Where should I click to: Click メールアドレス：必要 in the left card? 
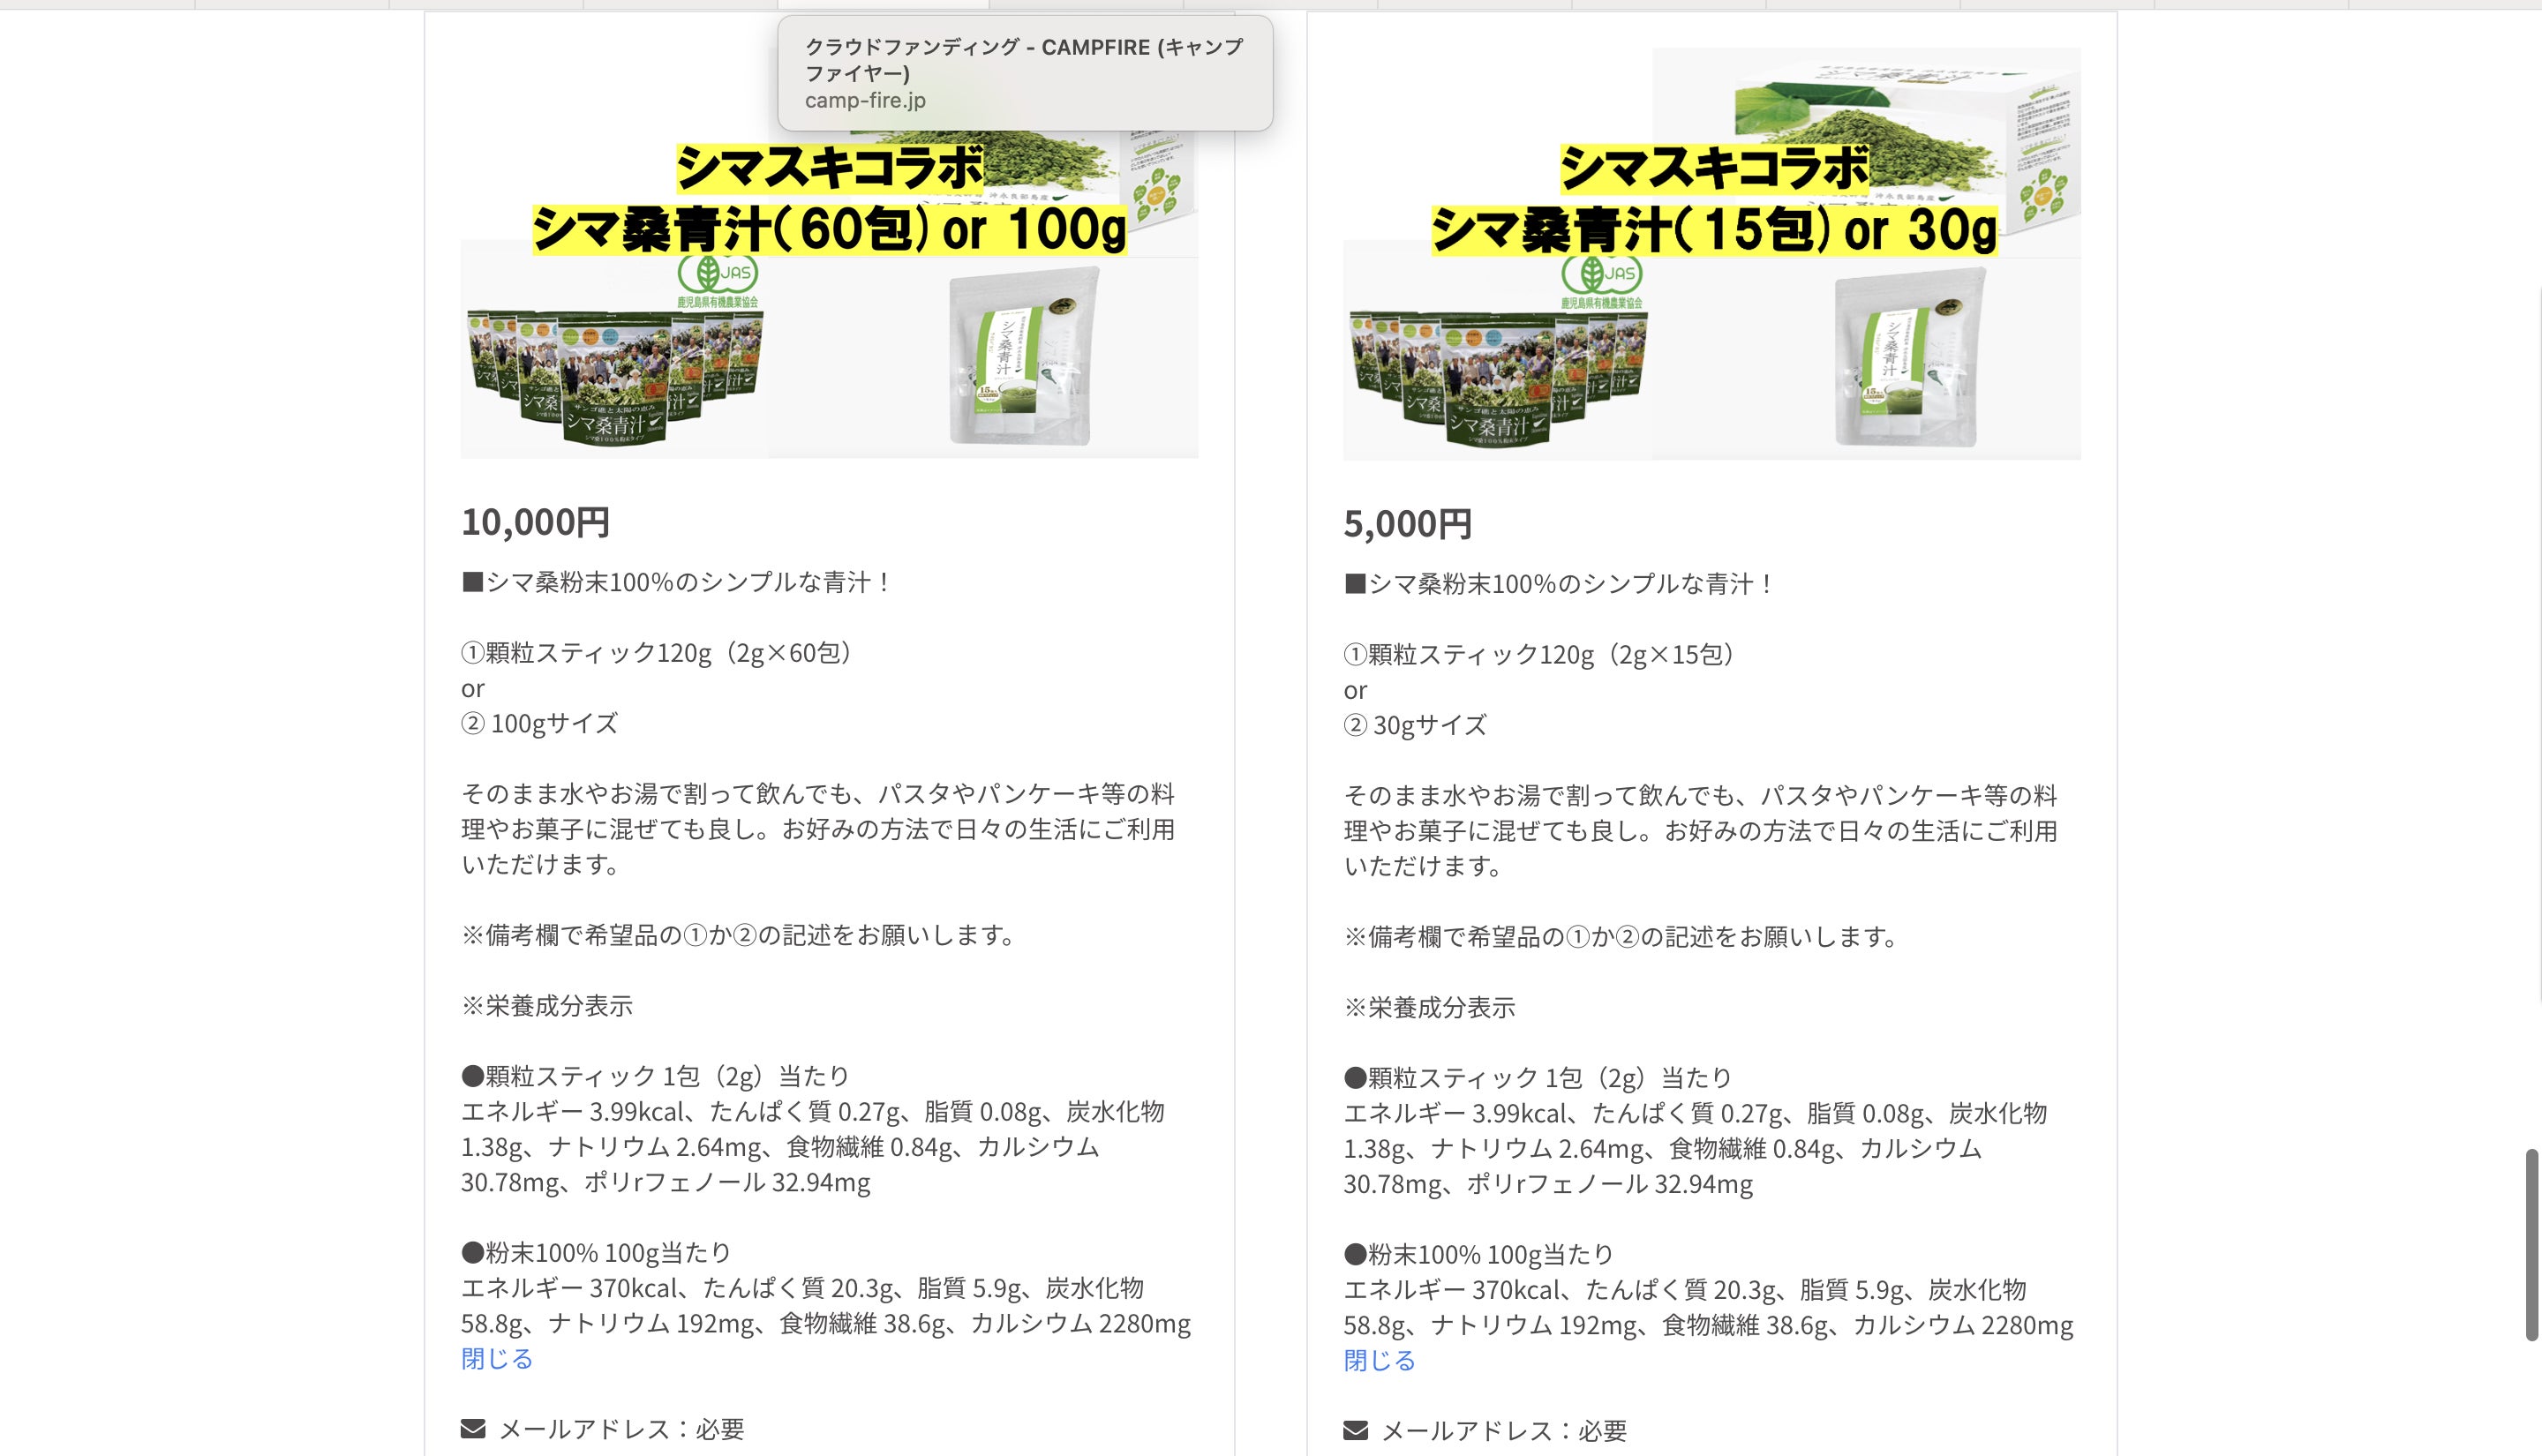621,1429
